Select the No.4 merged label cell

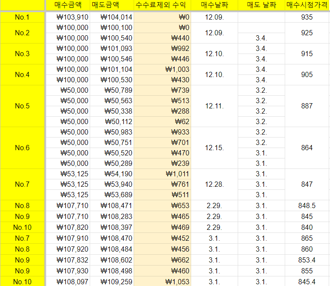22,74
